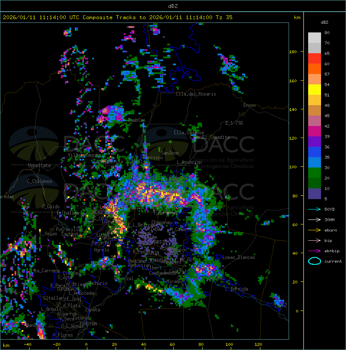Pick the dark green 10-20 dBZ swatch
This screenshot has height=350, width=346.
(314, 183)
